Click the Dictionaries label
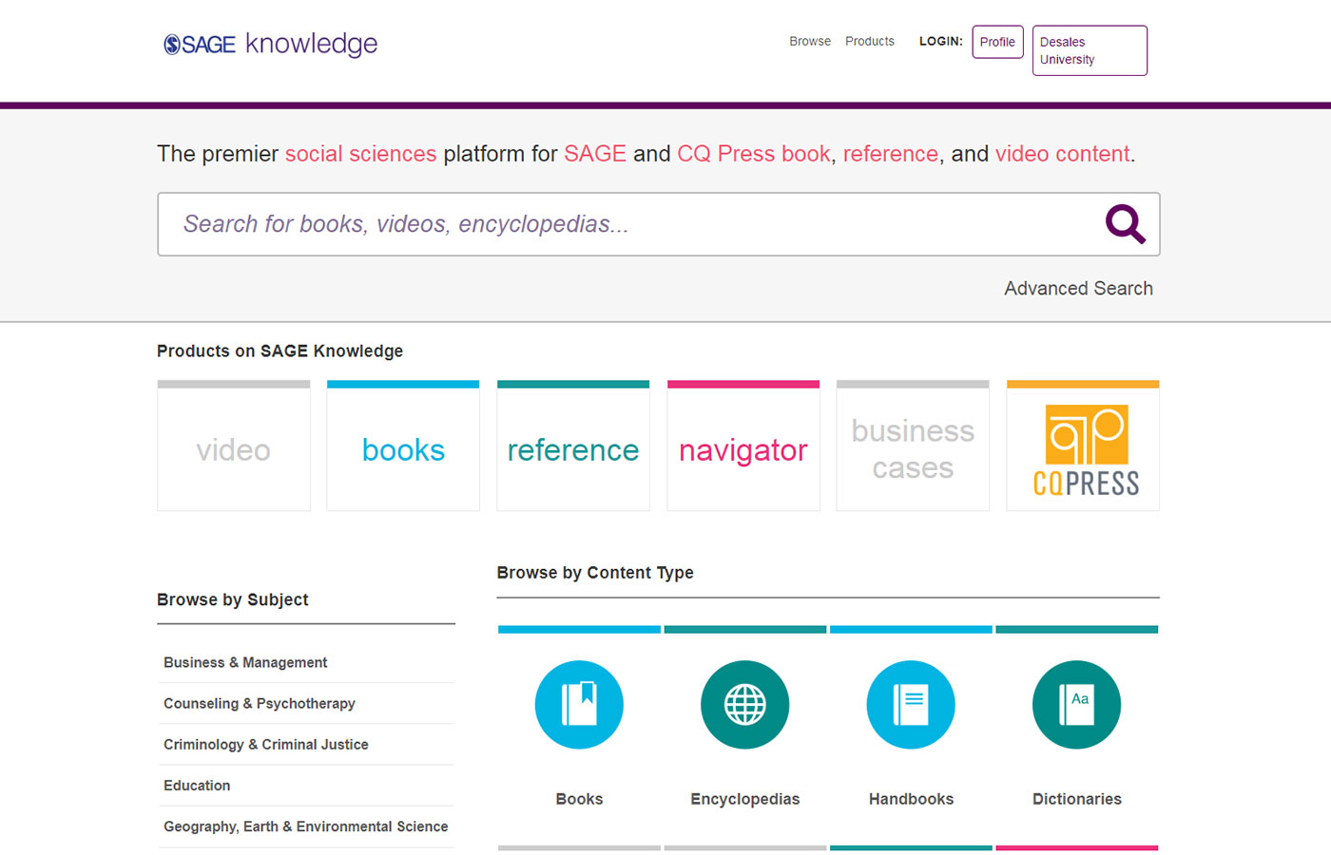The width and height of the screenshot is (1331, 855). pos(1077,799)
